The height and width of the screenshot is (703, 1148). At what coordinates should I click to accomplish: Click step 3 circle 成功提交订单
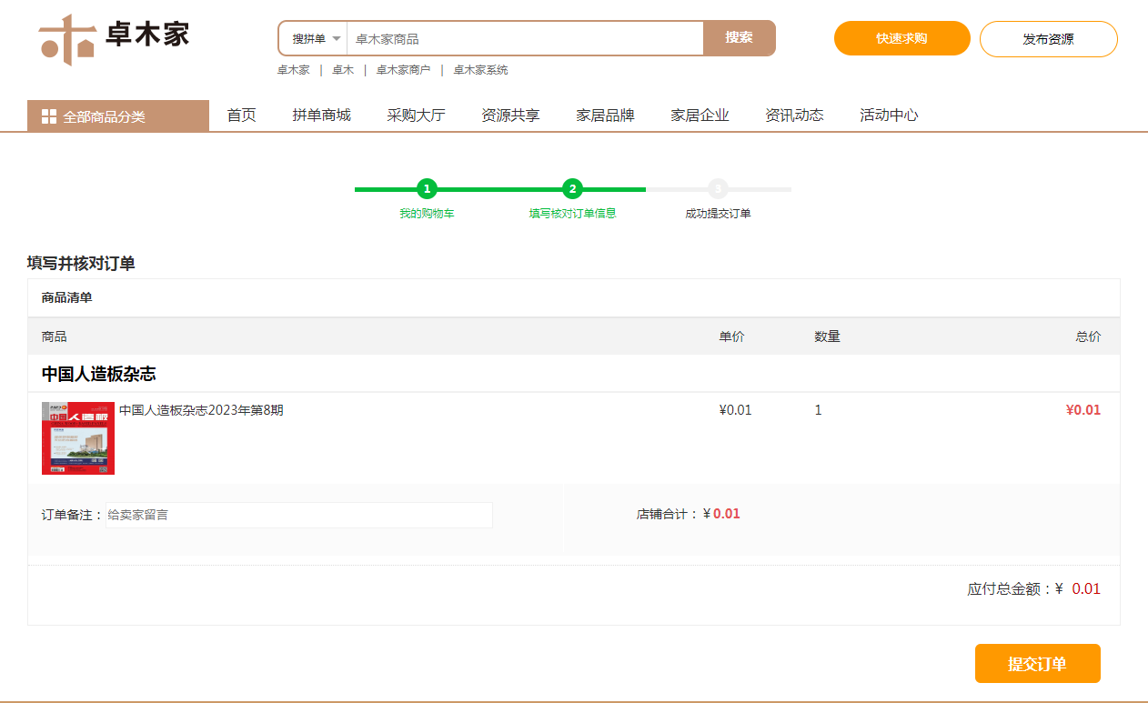pos(718,189)
